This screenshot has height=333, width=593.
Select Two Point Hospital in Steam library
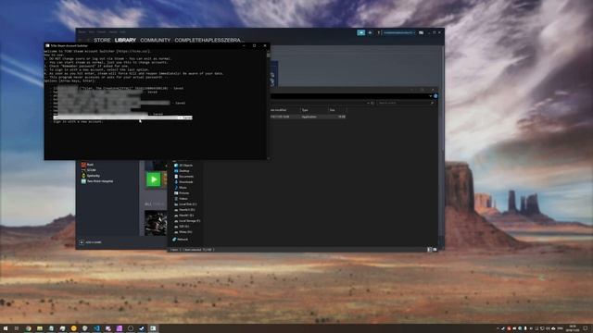click(x=100, y=181)
